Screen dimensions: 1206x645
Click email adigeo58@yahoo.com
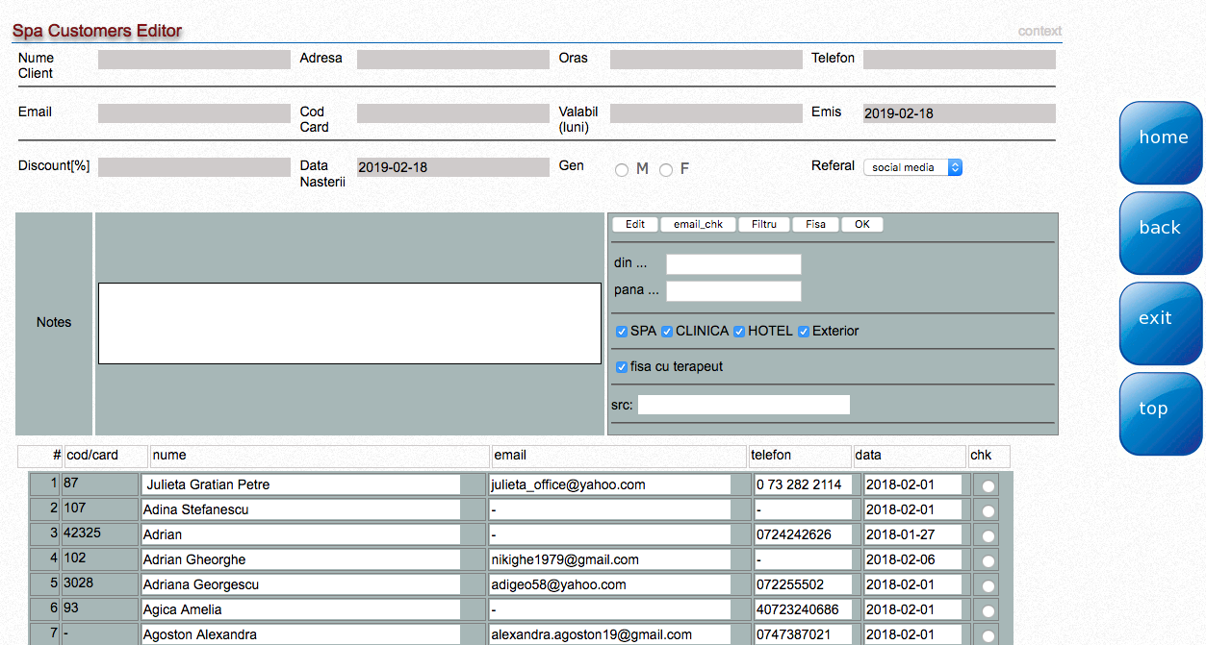[610, 584]
